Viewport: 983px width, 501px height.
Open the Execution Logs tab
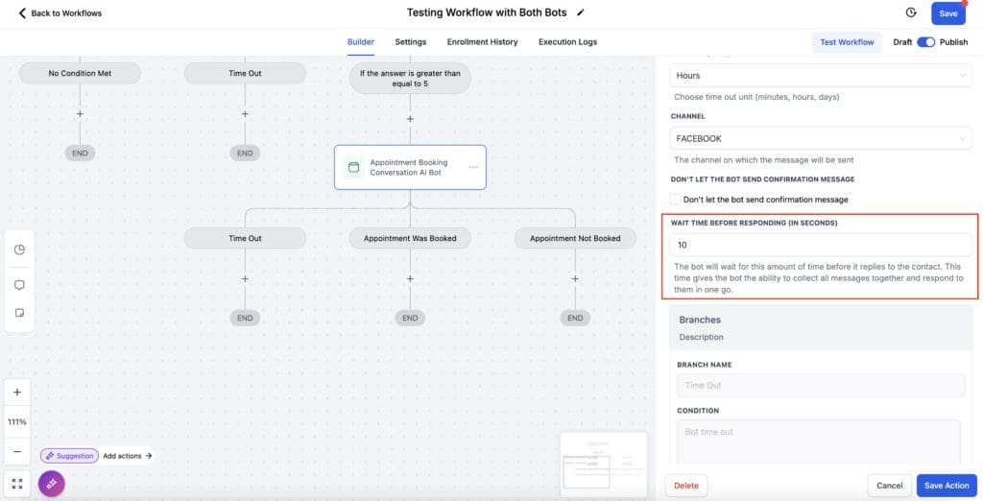(x=567, y=42)
